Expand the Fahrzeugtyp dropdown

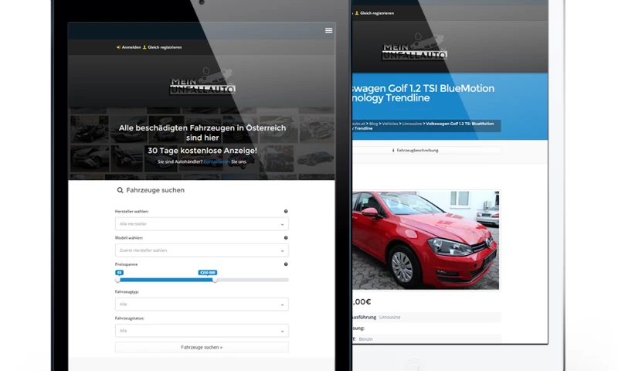pos(202,305)
